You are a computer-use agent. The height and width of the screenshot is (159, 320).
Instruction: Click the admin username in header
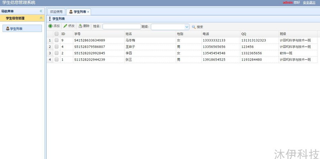pyautogui.click(x=288, y=2)
